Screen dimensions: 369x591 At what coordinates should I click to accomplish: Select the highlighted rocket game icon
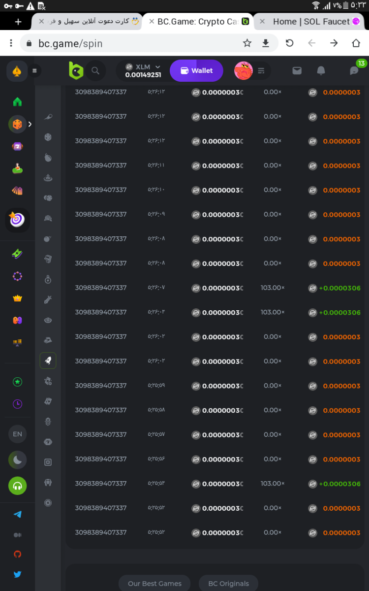(48, 361)
